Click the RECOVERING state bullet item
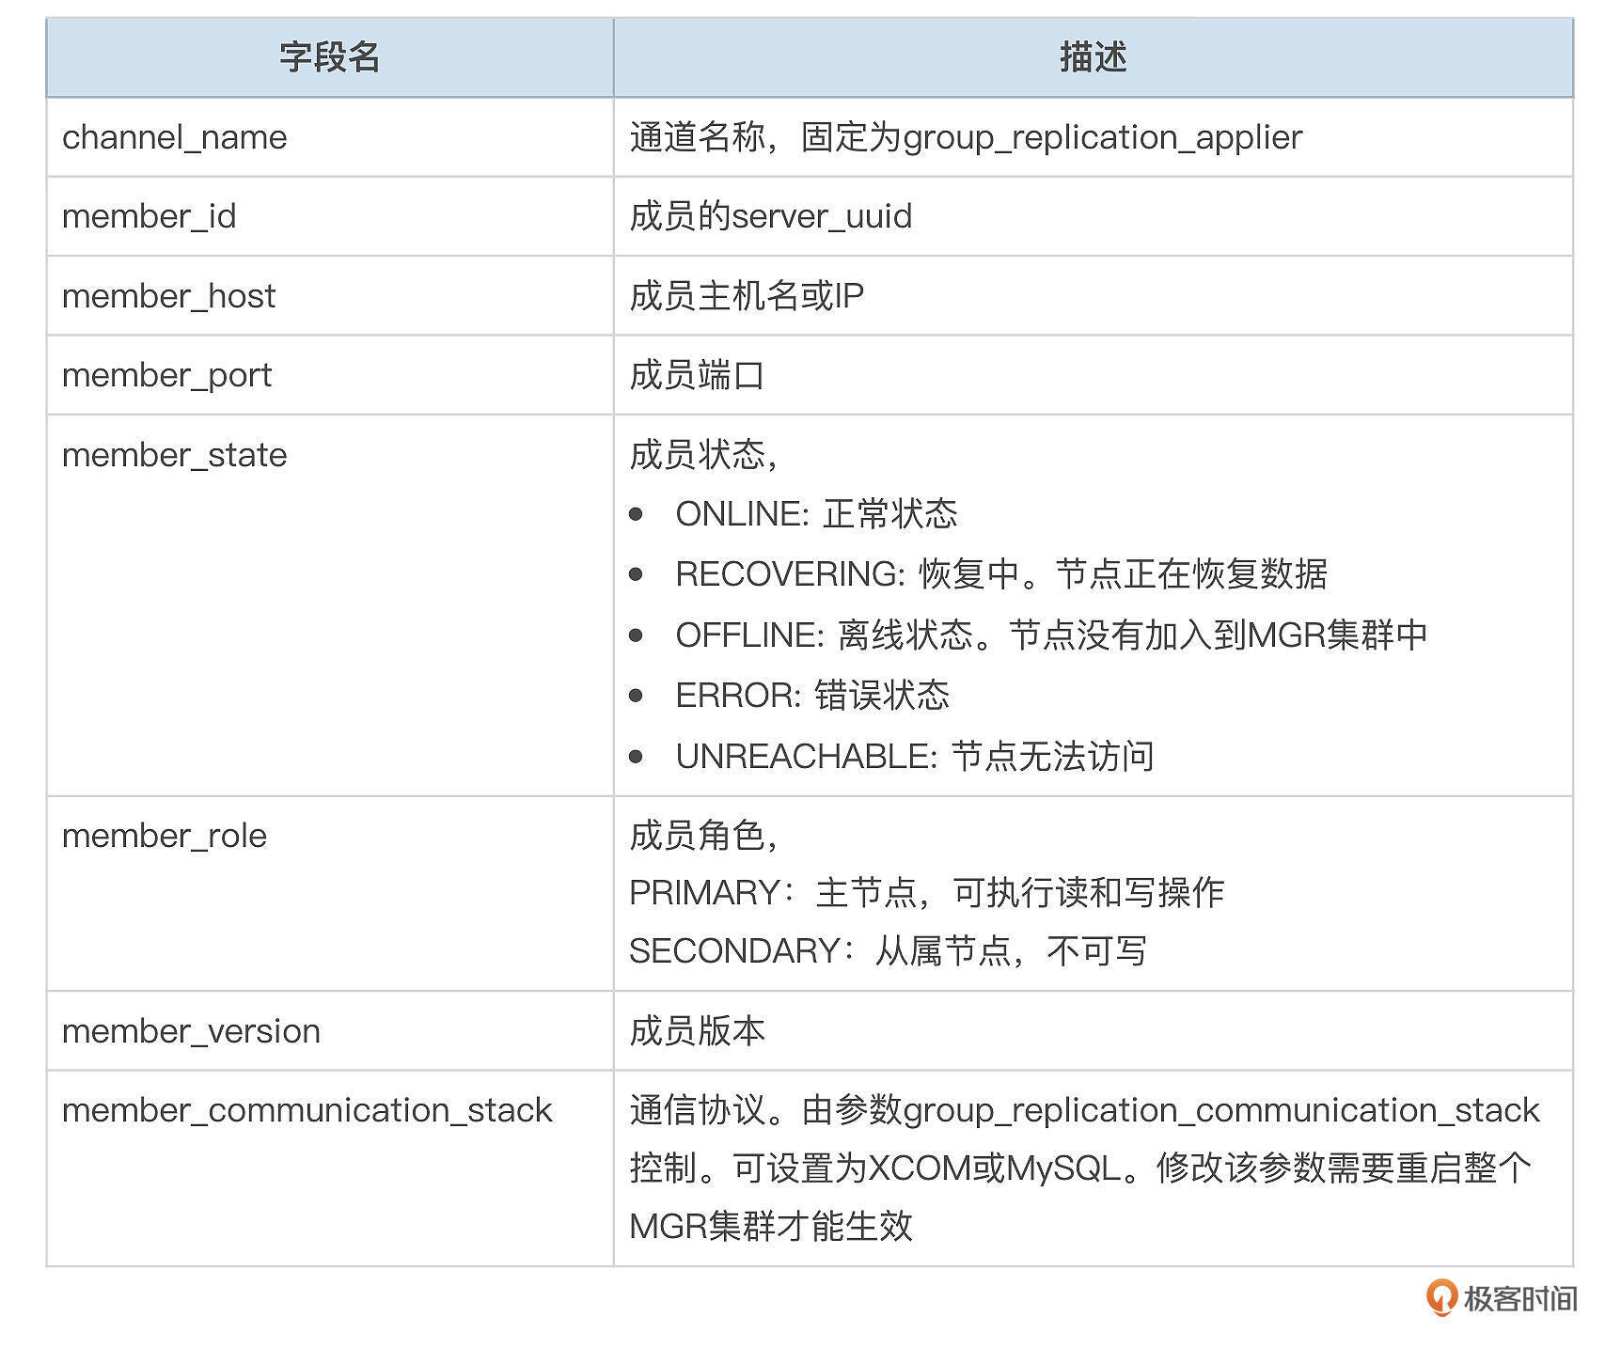The height and width of the screenshot is (1348, 1621). point(1000,574)
